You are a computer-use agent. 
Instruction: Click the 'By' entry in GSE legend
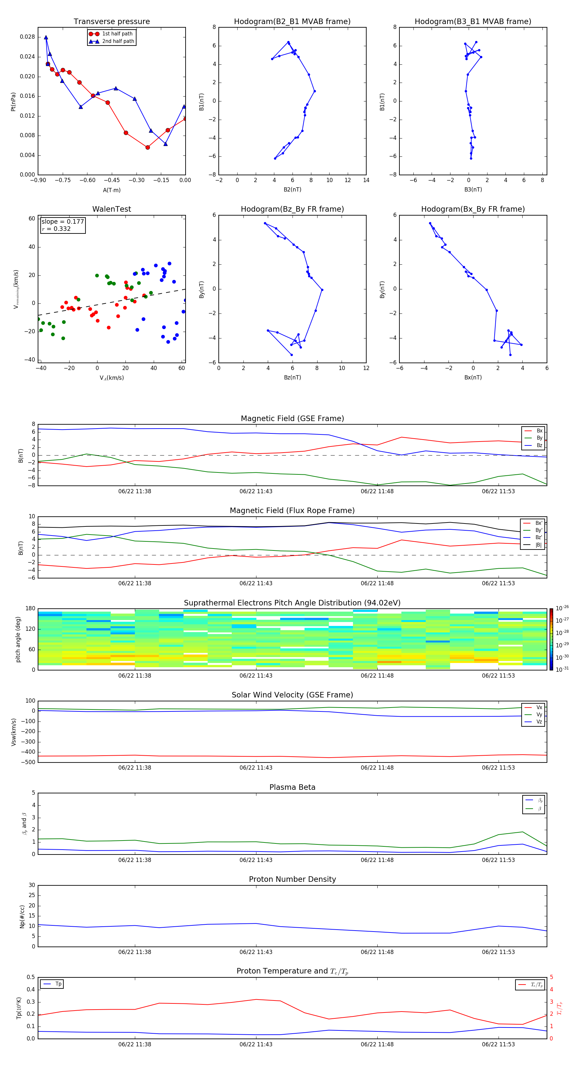point(533,438)
